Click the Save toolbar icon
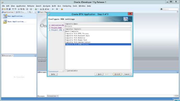 (7, 9)
